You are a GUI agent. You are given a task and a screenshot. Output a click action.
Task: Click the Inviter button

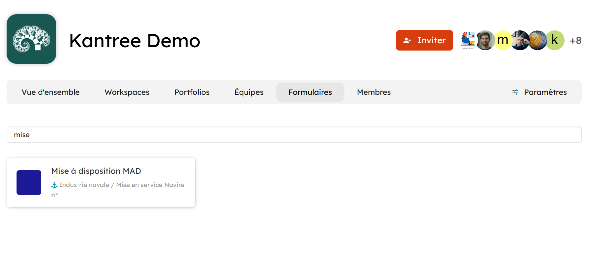click(424, 40)
